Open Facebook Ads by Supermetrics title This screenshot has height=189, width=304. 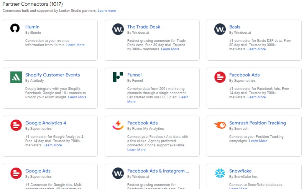tap(244, 75)
